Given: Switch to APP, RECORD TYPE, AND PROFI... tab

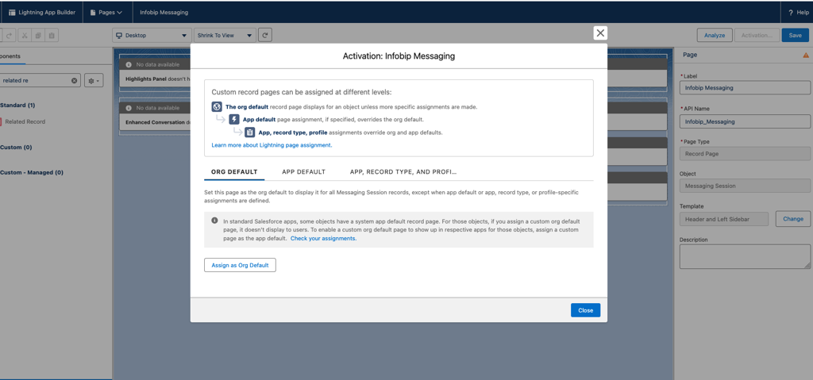Looking at the screenshot, I should tap(403, 171).
